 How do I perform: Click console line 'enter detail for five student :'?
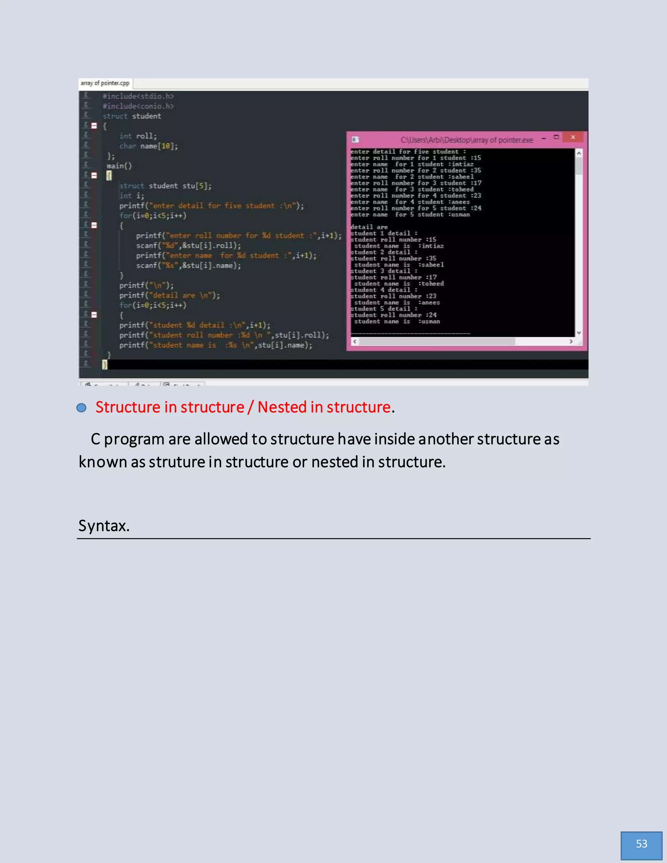click(x=408, y=152)
